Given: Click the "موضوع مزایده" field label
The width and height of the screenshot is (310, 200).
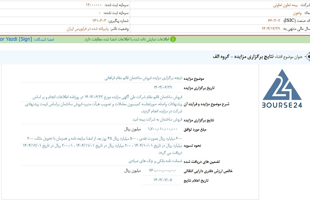Looking at the screenshot, I should pyautogui.click(x=194, y=79).
